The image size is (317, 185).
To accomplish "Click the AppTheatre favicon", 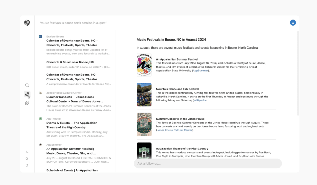I will click(x=41, y=119).
